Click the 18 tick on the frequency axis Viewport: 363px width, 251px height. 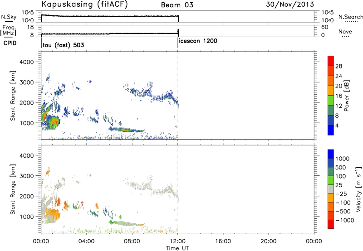click(30, 27)
